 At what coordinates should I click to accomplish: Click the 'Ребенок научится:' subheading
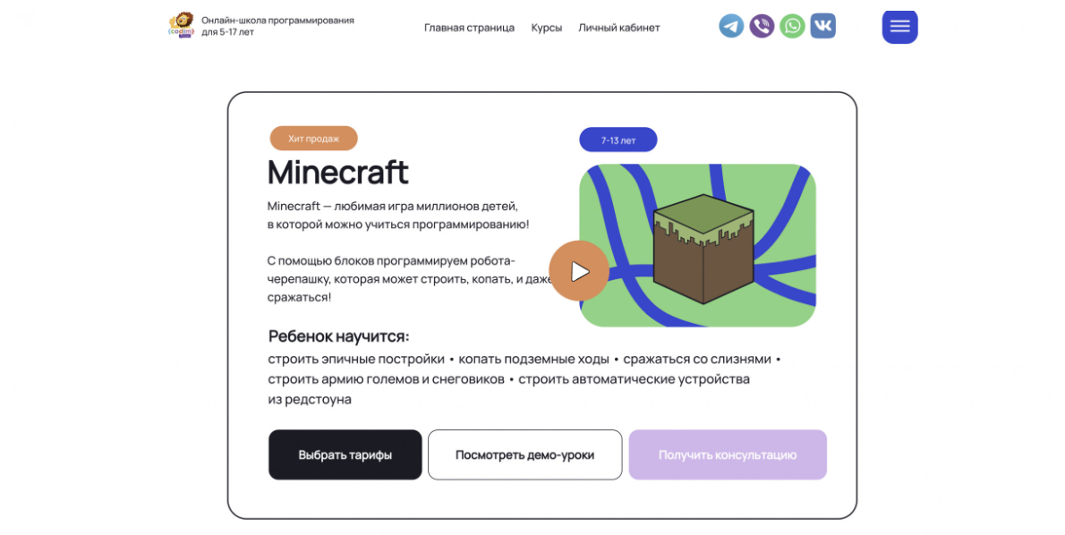[x=339, y=336]
